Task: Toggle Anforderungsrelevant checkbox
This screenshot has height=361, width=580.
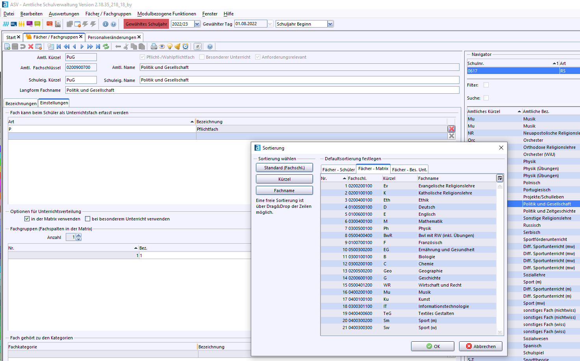Action: tap(258, 57)
